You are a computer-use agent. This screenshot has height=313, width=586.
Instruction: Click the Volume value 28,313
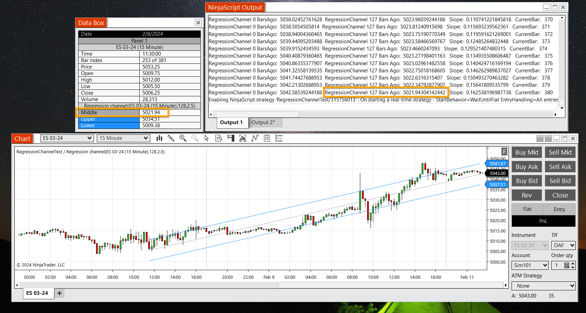pyautogui.click(x=150, y=99)
